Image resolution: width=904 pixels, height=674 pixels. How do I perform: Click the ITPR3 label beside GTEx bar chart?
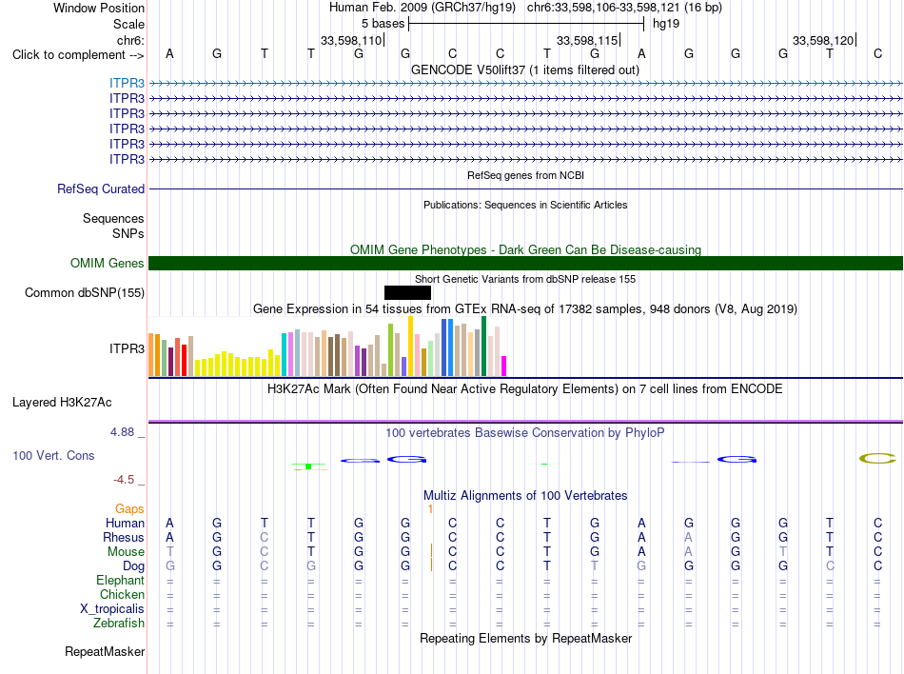(x=127, y=348)
